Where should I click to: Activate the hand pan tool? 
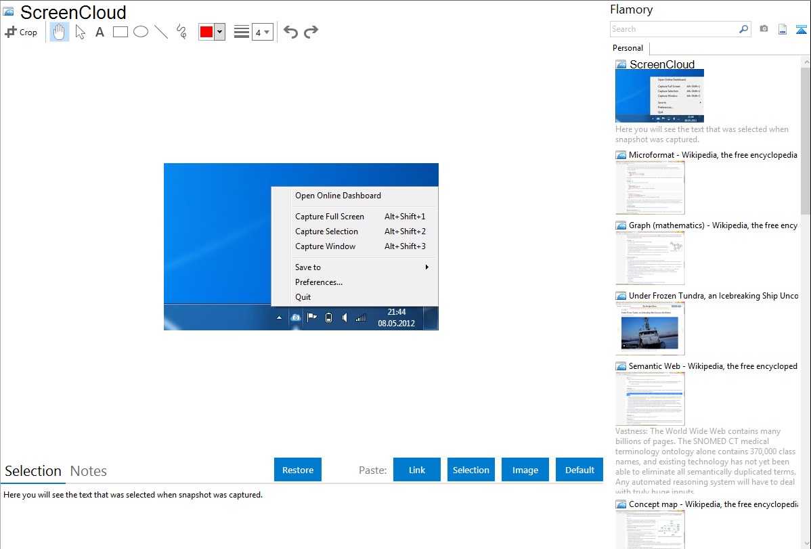(60, 32)
